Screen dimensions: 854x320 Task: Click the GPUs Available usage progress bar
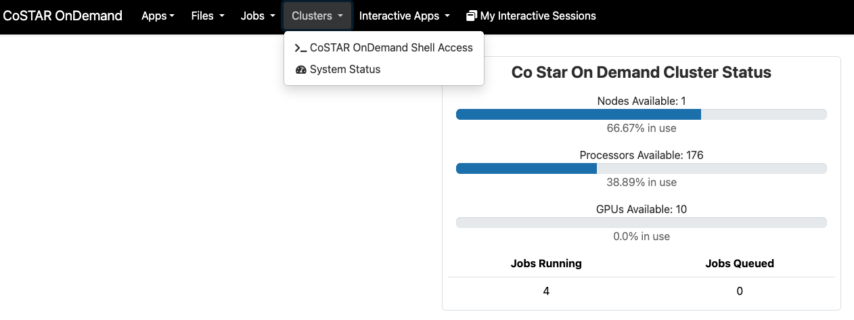[642, 223]
